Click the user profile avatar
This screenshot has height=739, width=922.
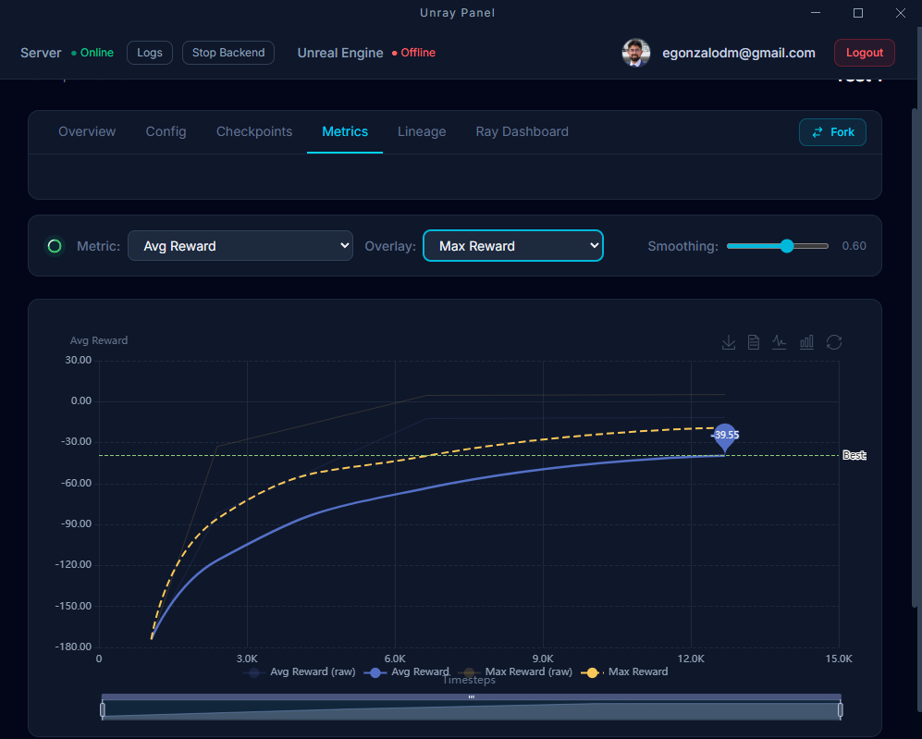[636, 53]
